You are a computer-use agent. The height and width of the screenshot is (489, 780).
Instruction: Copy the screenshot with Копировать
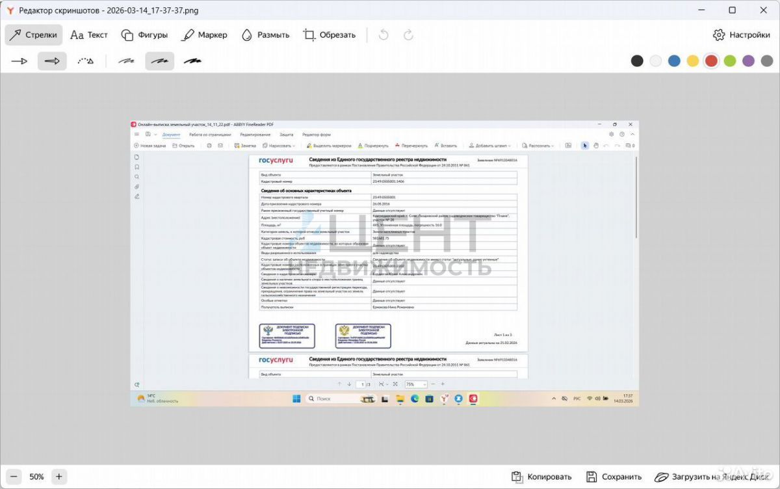pos(541,477)
